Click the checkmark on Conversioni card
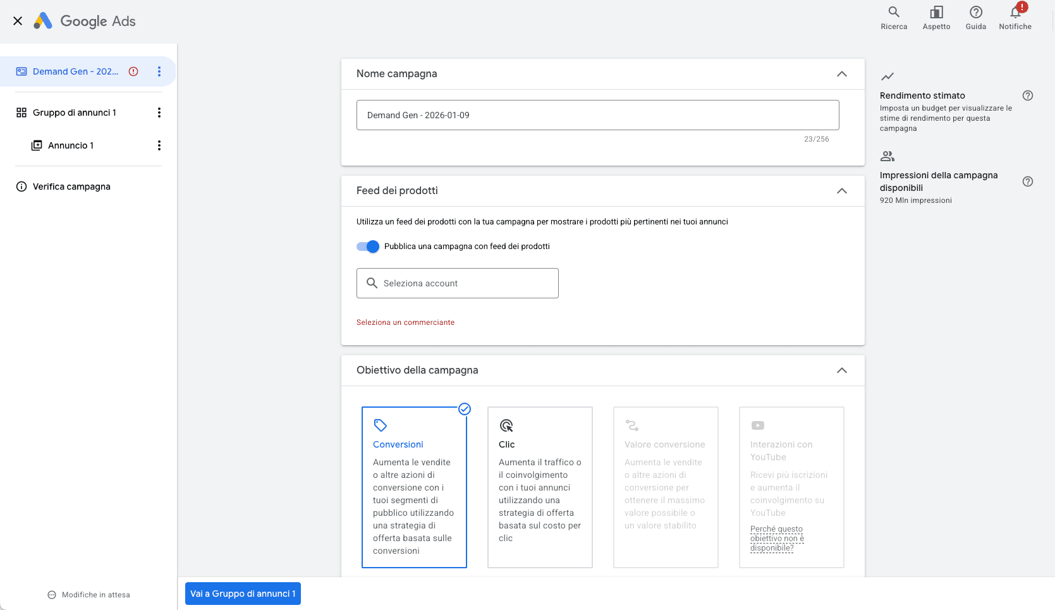This screenshot has height=610, width=1055. pyautogui.click(x=465, y=409)
